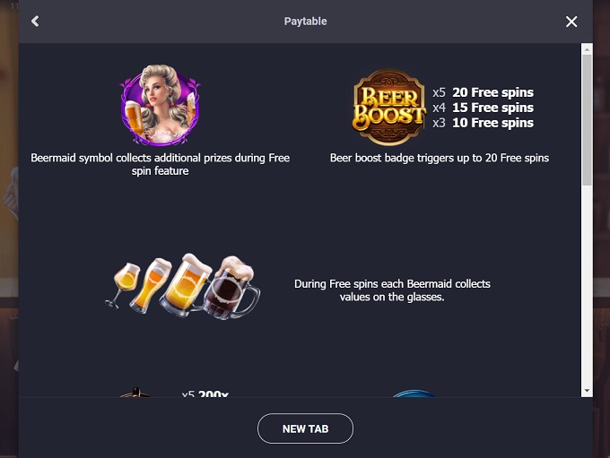Click the x3 10 Free spins line
This screenshot has height=458, width=610.
[x=483, y=123]
